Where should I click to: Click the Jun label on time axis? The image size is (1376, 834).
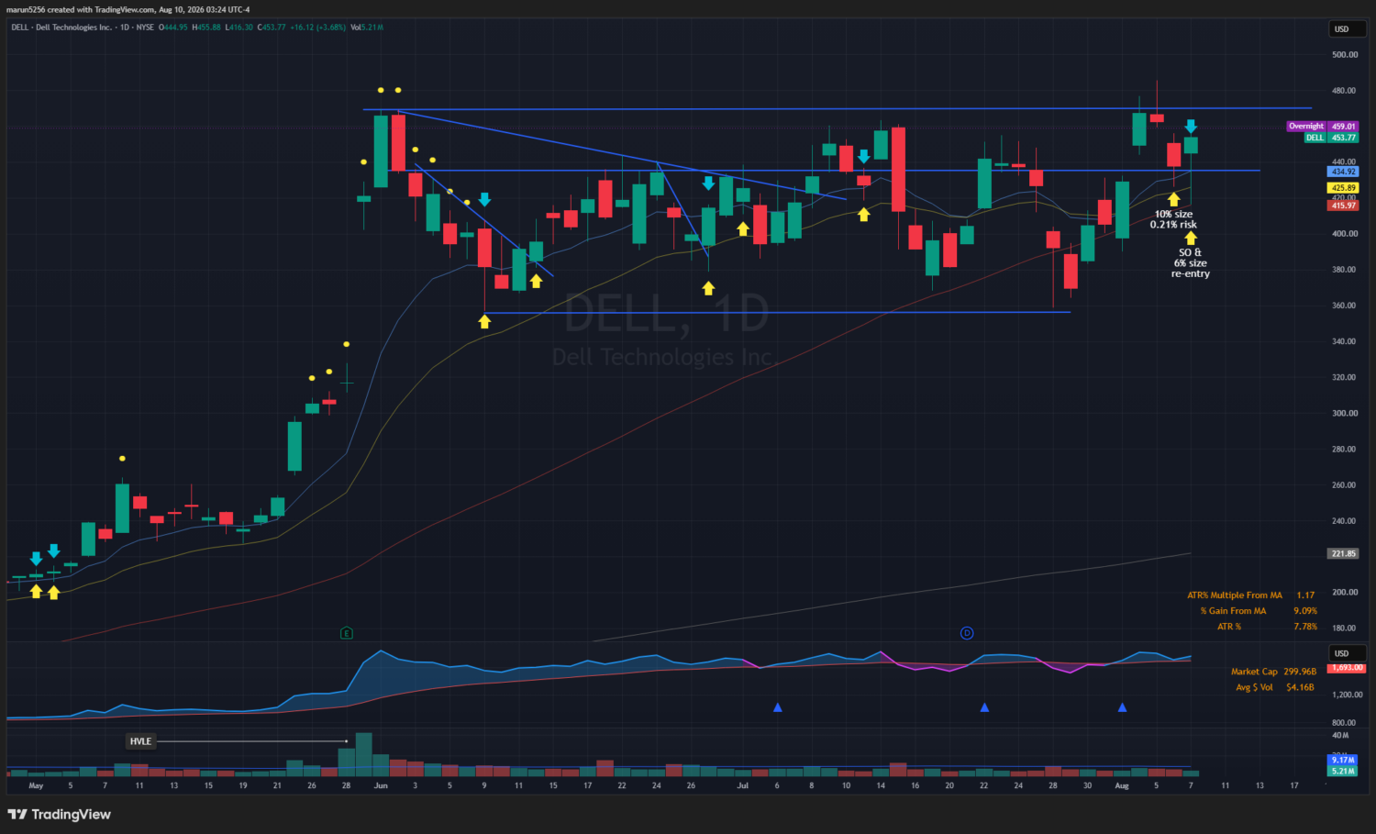(381, 785)
